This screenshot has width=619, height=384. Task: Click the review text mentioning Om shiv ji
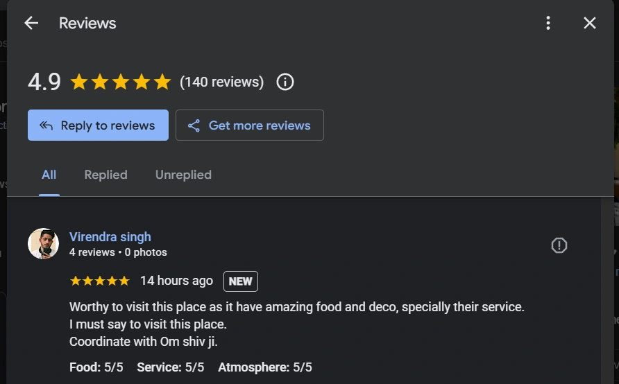tap(149, 341)
